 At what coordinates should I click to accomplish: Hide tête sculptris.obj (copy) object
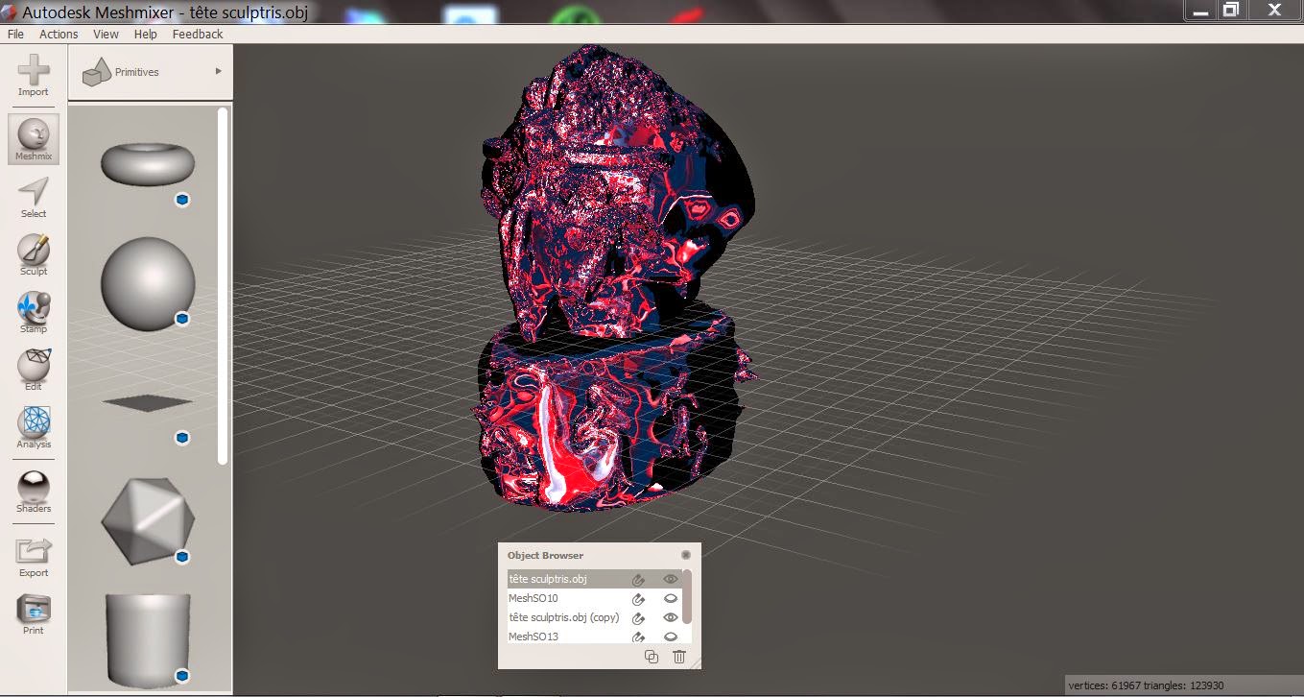coord(671,617)
